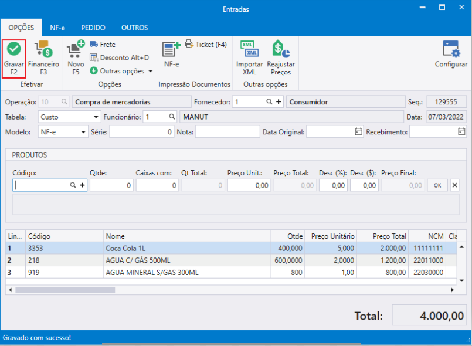Viewport: 472px width, 346px height.
Task: Click the Desc (%) input field
Action: pyautogui.click(x=333, y=185)
